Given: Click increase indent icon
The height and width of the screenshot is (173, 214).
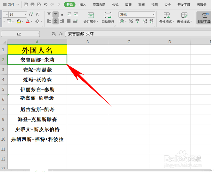Looking at the screenshot, I should point(76,14).
